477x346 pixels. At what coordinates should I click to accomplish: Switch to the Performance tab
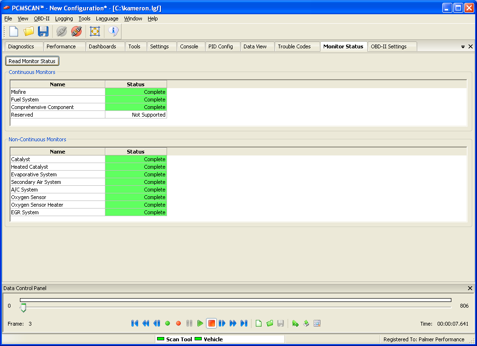(x=65, y=46)
